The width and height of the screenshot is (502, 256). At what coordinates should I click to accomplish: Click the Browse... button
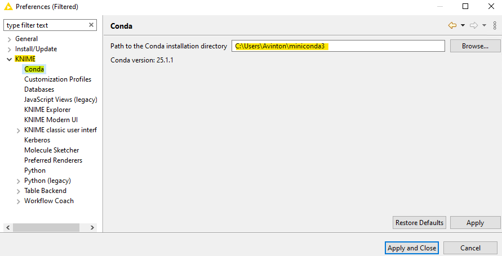coord(475,46)
